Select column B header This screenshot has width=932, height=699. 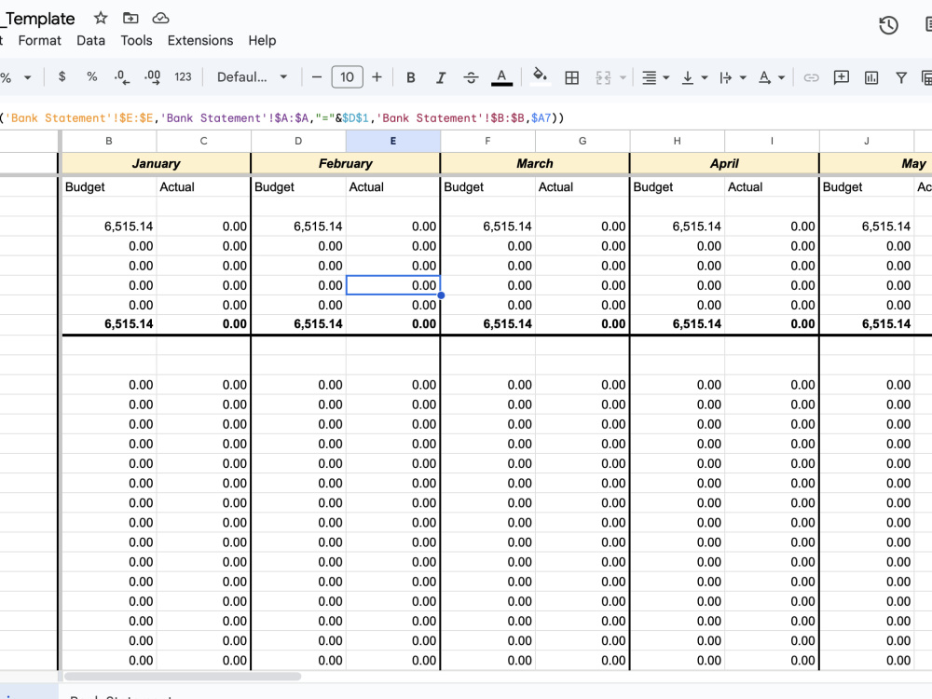click(109, 141)
